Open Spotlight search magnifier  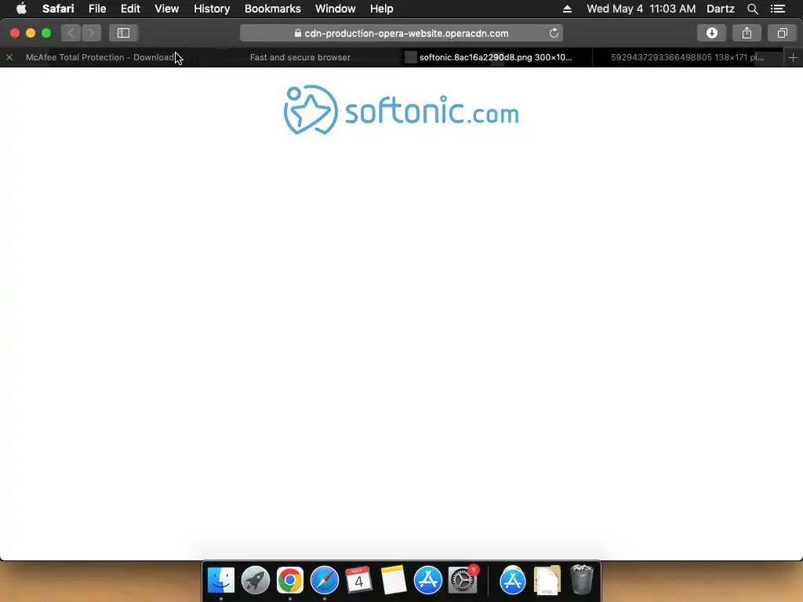[x=752, y=9]
